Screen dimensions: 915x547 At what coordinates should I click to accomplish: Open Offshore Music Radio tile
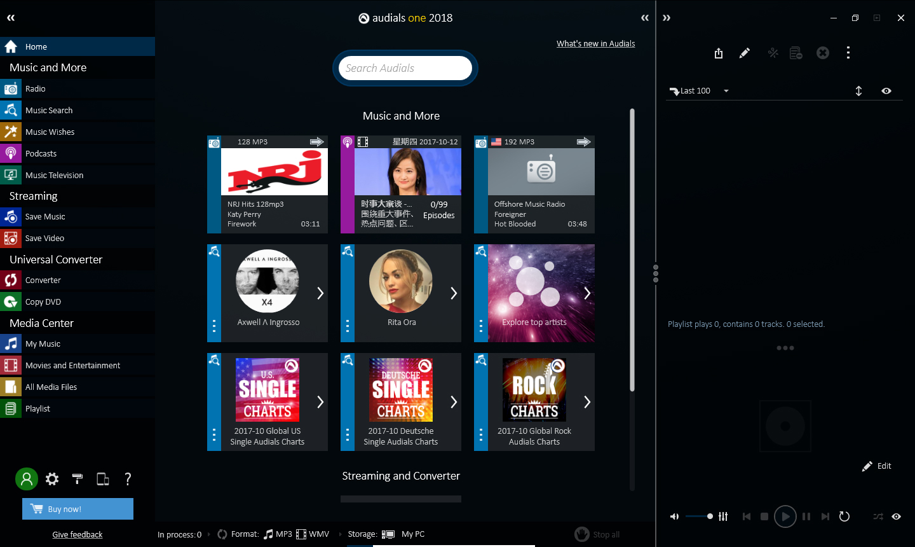click(534, 184)
